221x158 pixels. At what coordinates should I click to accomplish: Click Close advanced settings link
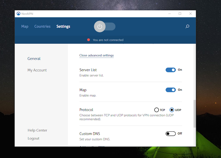click(x=97, y=55)
